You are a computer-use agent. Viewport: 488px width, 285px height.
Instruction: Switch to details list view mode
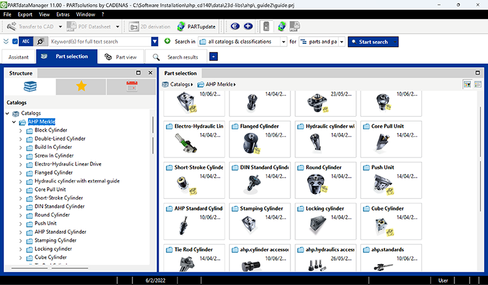click(478, 84)
